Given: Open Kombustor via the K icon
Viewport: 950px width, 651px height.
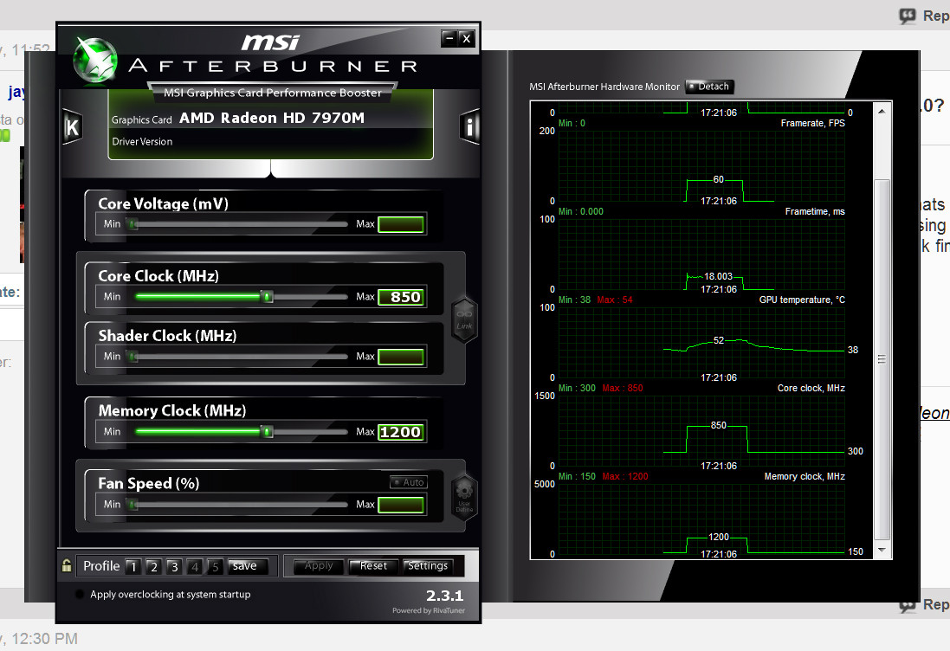Looking at the screenshot, I should tap(72, 127).
